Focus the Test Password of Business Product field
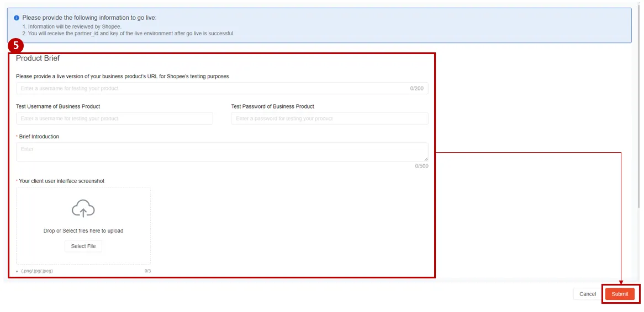644x312 pixels. coord(330,119)
